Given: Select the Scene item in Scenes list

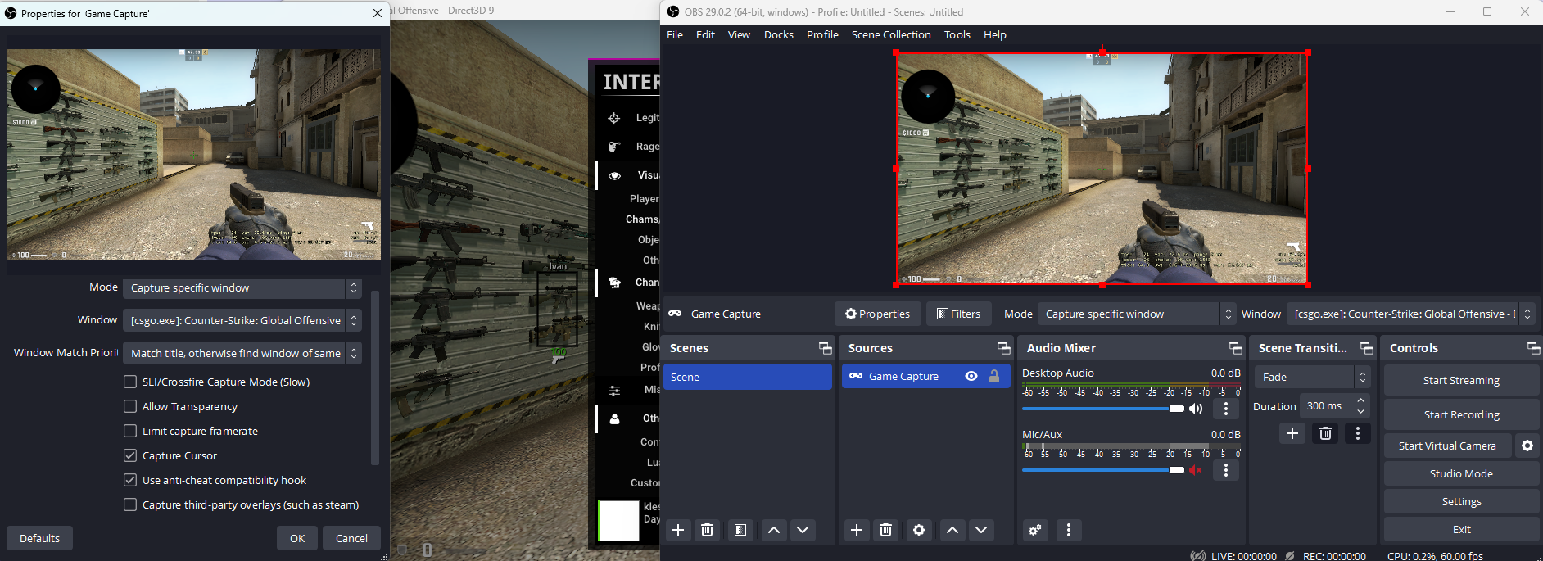Looking at the screenshot, I should click(x=747, y=377).
